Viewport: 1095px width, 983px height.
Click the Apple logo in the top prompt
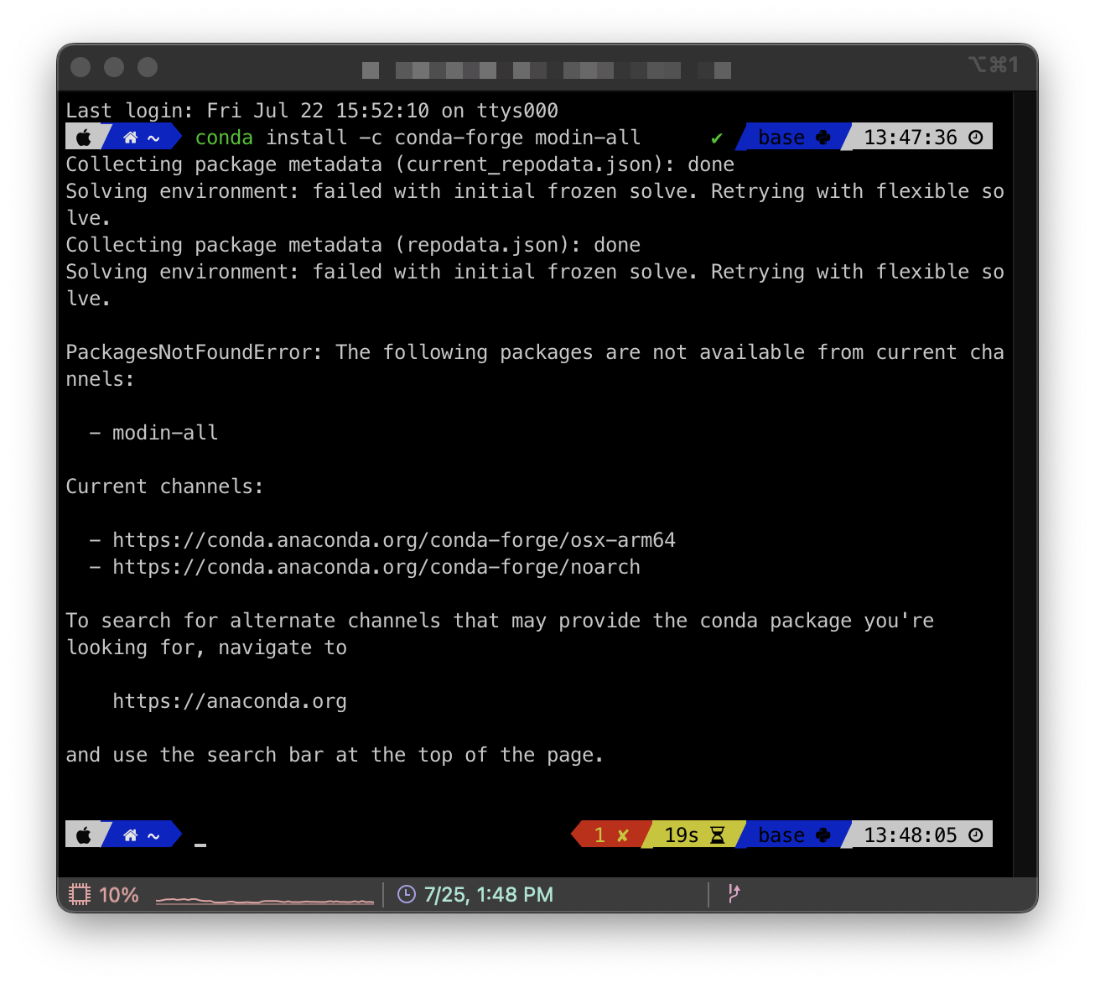click(85, 136)
